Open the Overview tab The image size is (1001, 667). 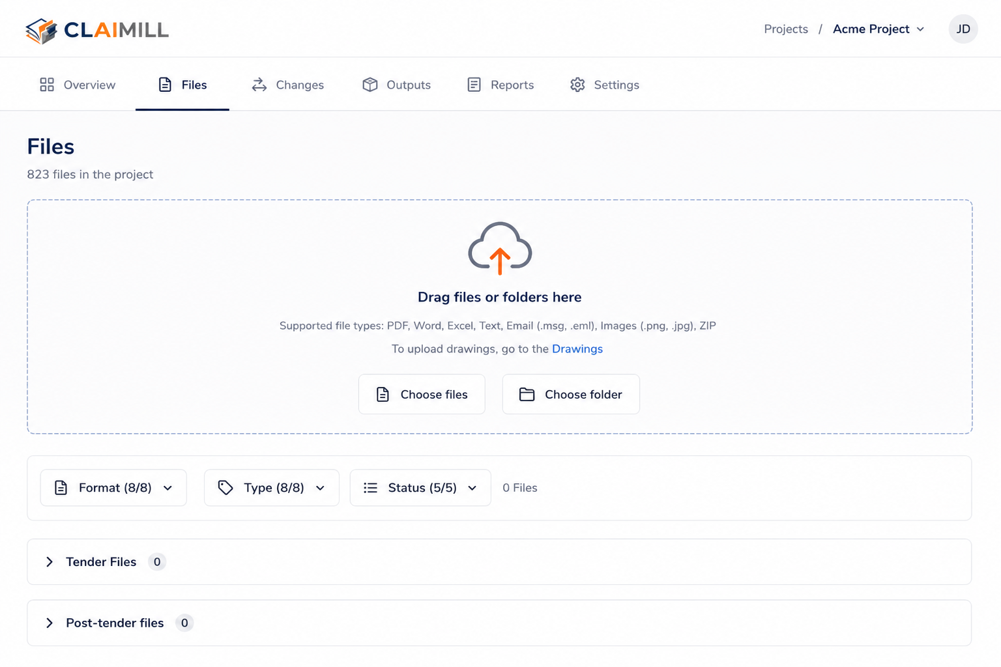[x=78, y=85]
